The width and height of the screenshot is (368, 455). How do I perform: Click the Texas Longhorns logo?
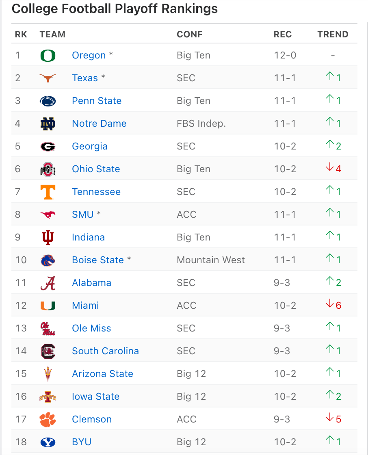coord(48,78)
